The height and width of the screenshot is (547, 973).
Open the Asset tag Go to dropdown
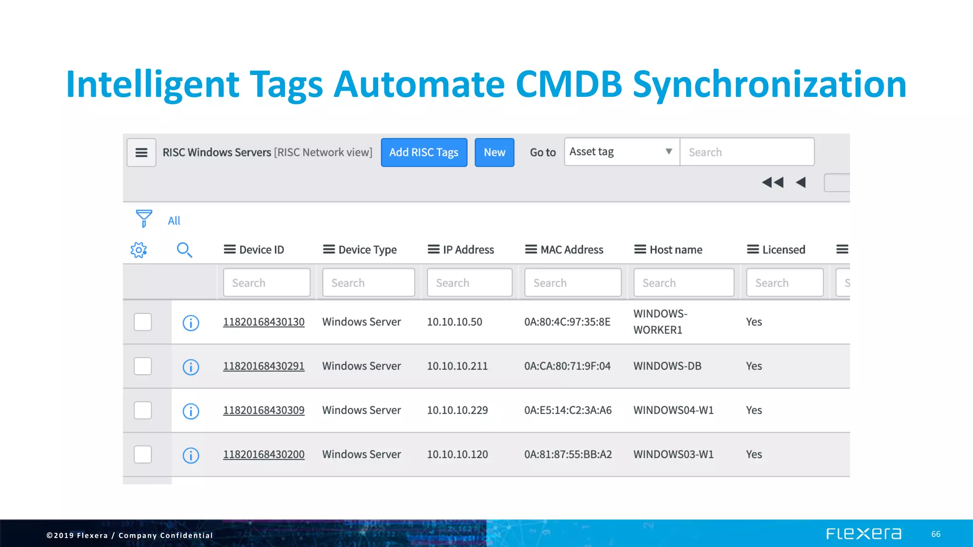click(622, 152)
